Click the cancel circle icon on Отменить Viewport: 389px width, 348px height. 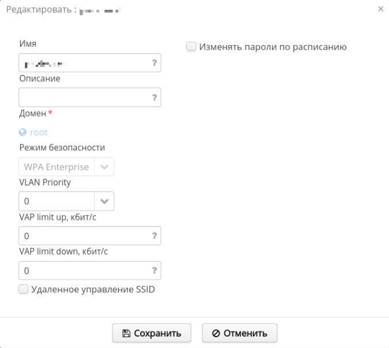pos(216,333)
